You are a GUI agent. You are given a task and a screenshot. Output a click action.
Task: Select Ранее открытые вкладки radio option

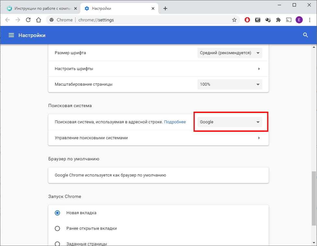(x=57, y=228)
